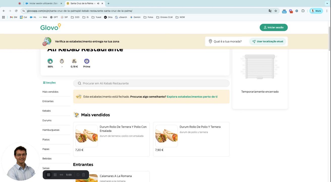Delete recording with trash icon
The image size is (331, 182).
tap(84, 175)
